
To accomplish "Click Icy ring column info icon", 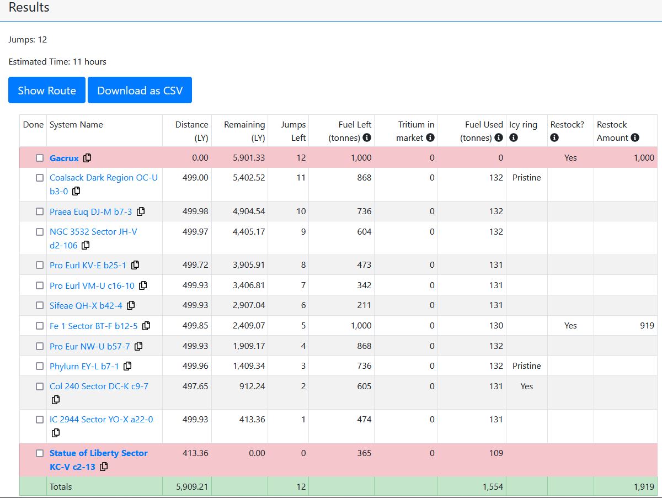I will pyautogui.click(x=514, y=137).
